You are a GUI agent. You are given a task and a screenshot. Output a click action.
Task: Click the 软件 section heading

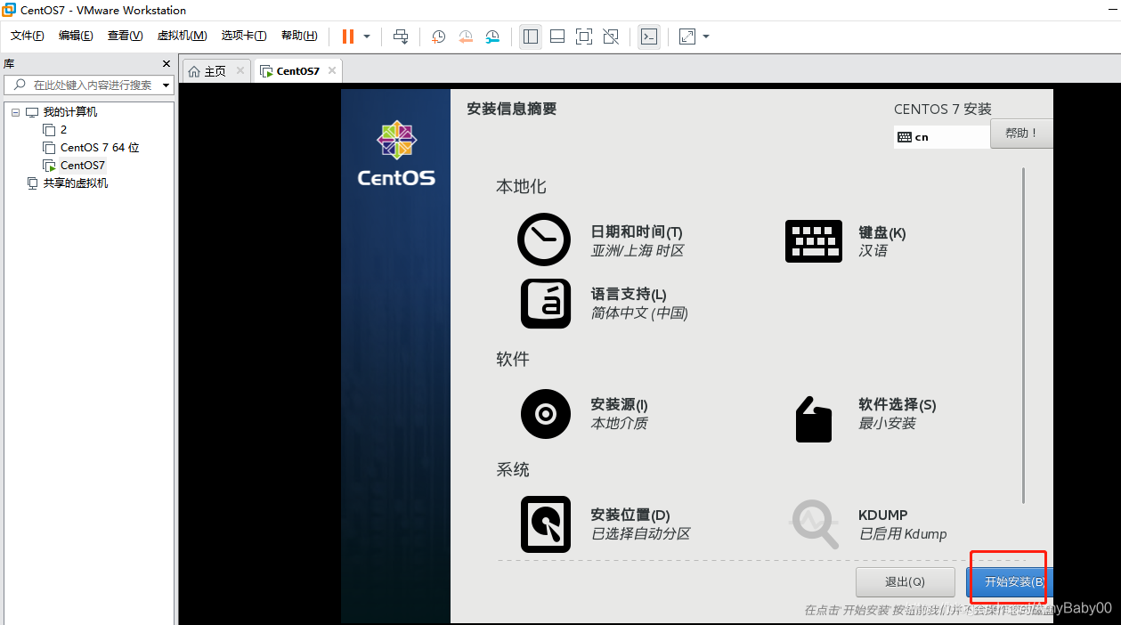pos(513,360)
